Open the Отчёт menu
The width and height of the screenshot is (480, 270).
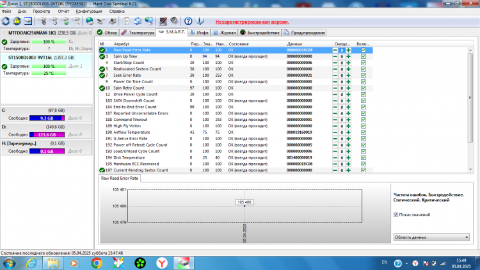coord(63,12)
